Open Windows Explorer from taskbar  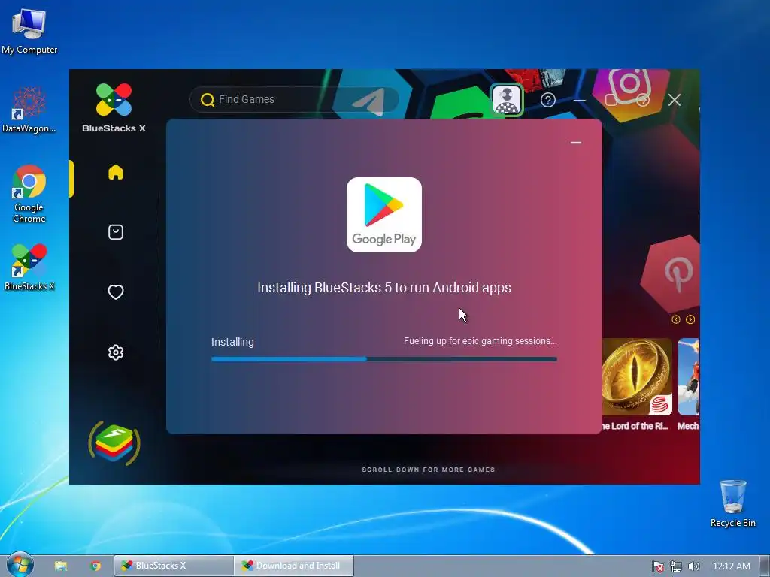coord(60,566)
